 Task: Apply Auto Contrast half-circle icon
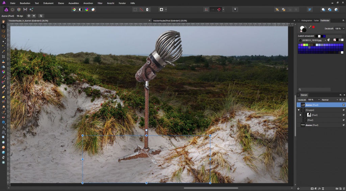[x=80, y=9]
